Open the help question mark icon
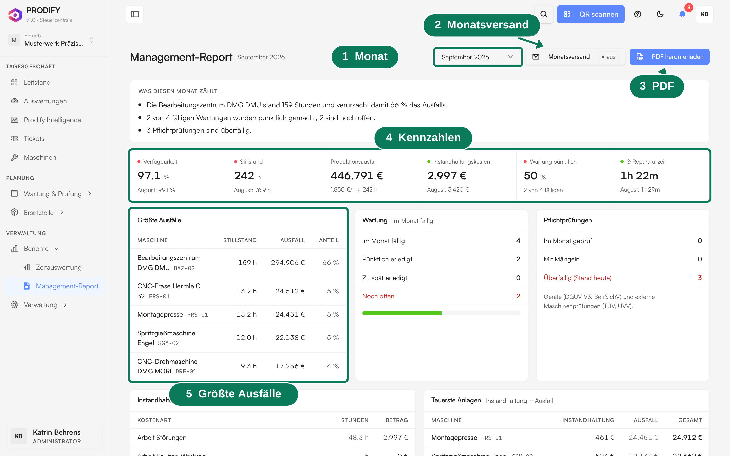730x456 pixels. 637,14
